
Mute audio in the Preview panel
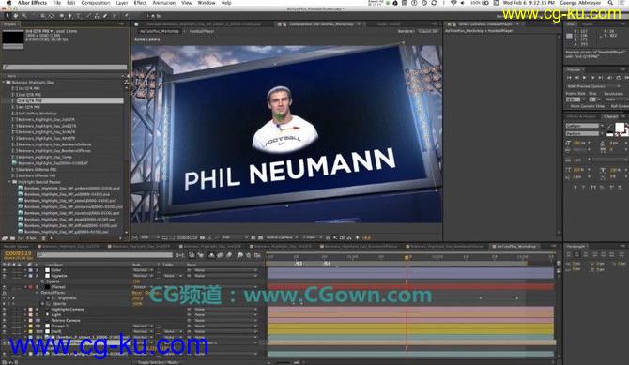609,78
